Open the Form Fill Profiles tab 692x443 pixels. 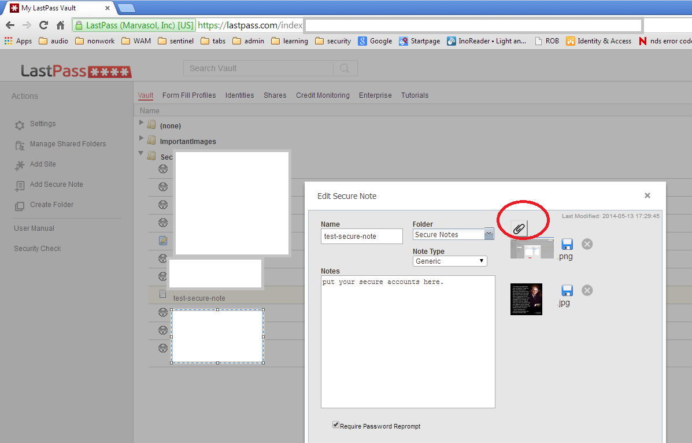pos(189,95)
